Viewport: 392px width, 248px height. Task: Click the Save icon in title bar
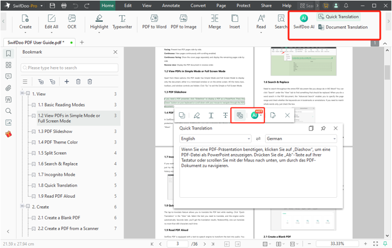tap(52, 6)
